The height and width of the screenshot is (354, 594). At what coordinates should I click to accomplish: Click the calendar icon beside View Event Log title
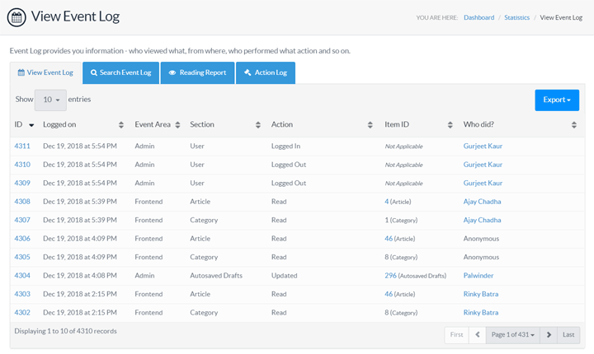click(x=16, y=17)
